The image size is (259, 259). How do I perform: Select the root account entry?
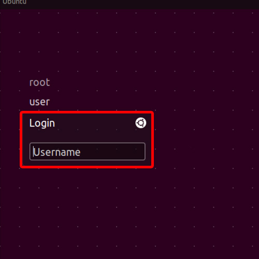click(39, 82)
